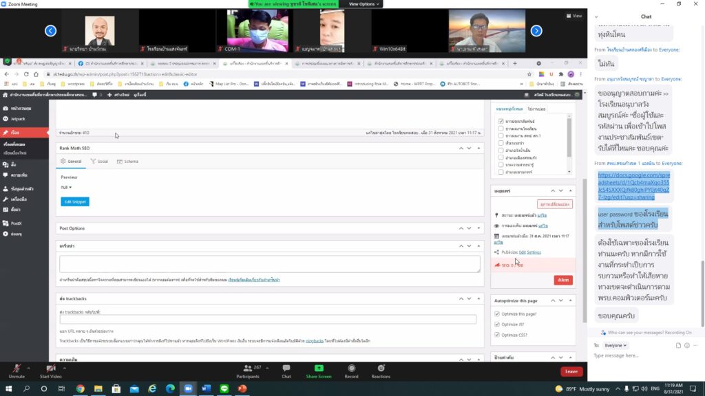Expand video options caret beside Start Video
This screenshot has height=396, width=705.
click(64, 368)
